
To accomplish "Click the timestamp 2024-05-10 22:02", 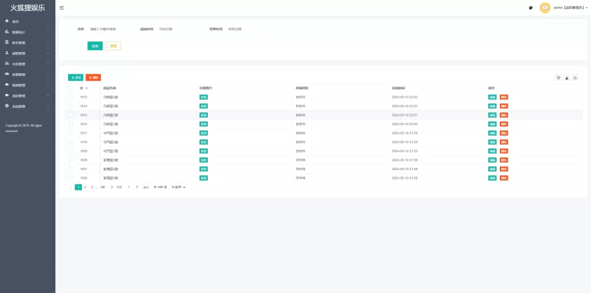I will coord(405,97).
